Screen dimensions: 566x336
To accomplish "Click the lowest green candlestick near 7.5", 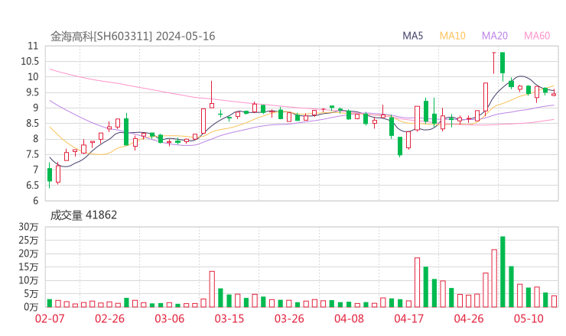I will click(400, 146).
